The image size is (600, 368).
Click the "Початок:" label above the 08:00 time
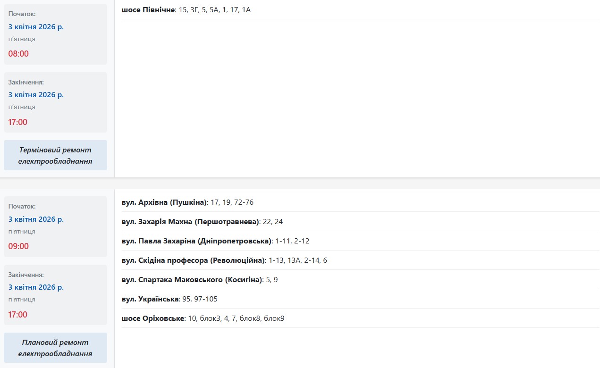pos(22,14)
